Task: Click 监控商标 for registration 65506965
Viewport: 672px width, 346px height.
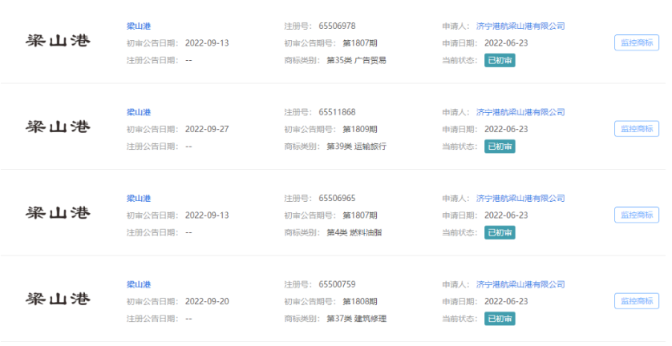Action: [x=636, y=215]
